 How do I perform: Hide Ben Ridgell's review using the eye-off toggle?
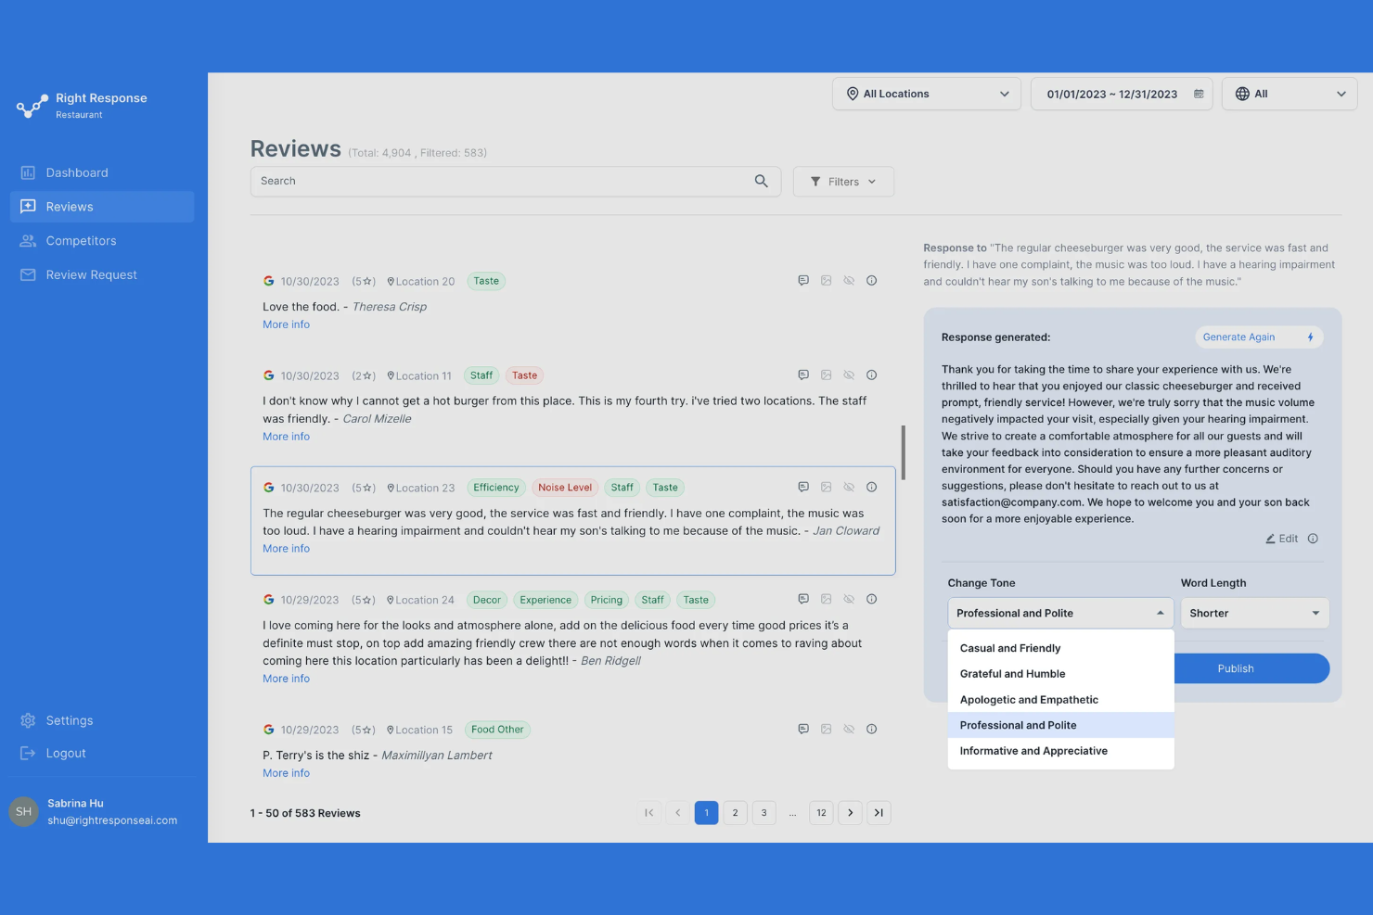tap(849, 599)
